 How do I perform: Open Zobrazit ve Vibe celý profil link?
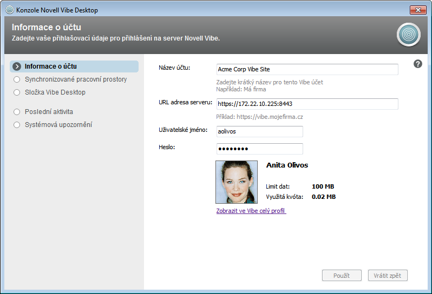tap(251, 211)
